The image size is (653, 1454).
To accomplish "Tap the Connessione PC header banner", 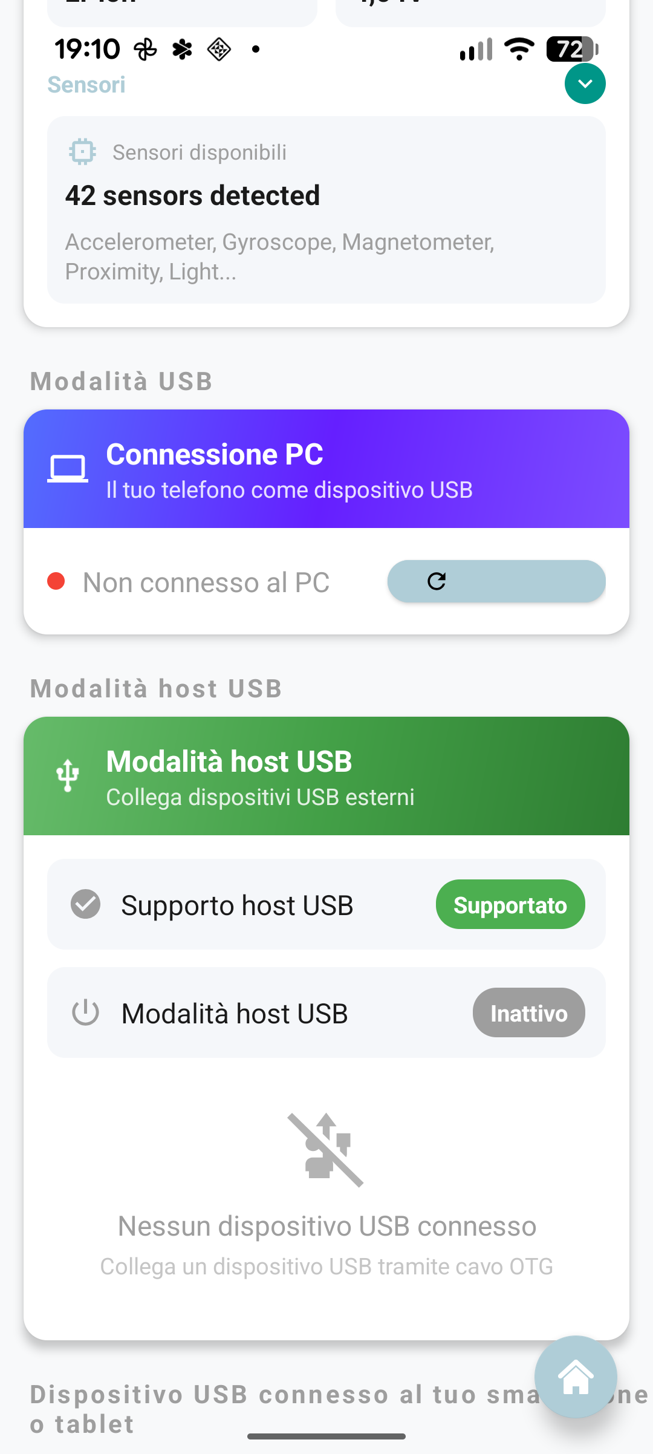I will tap(326, 469).
